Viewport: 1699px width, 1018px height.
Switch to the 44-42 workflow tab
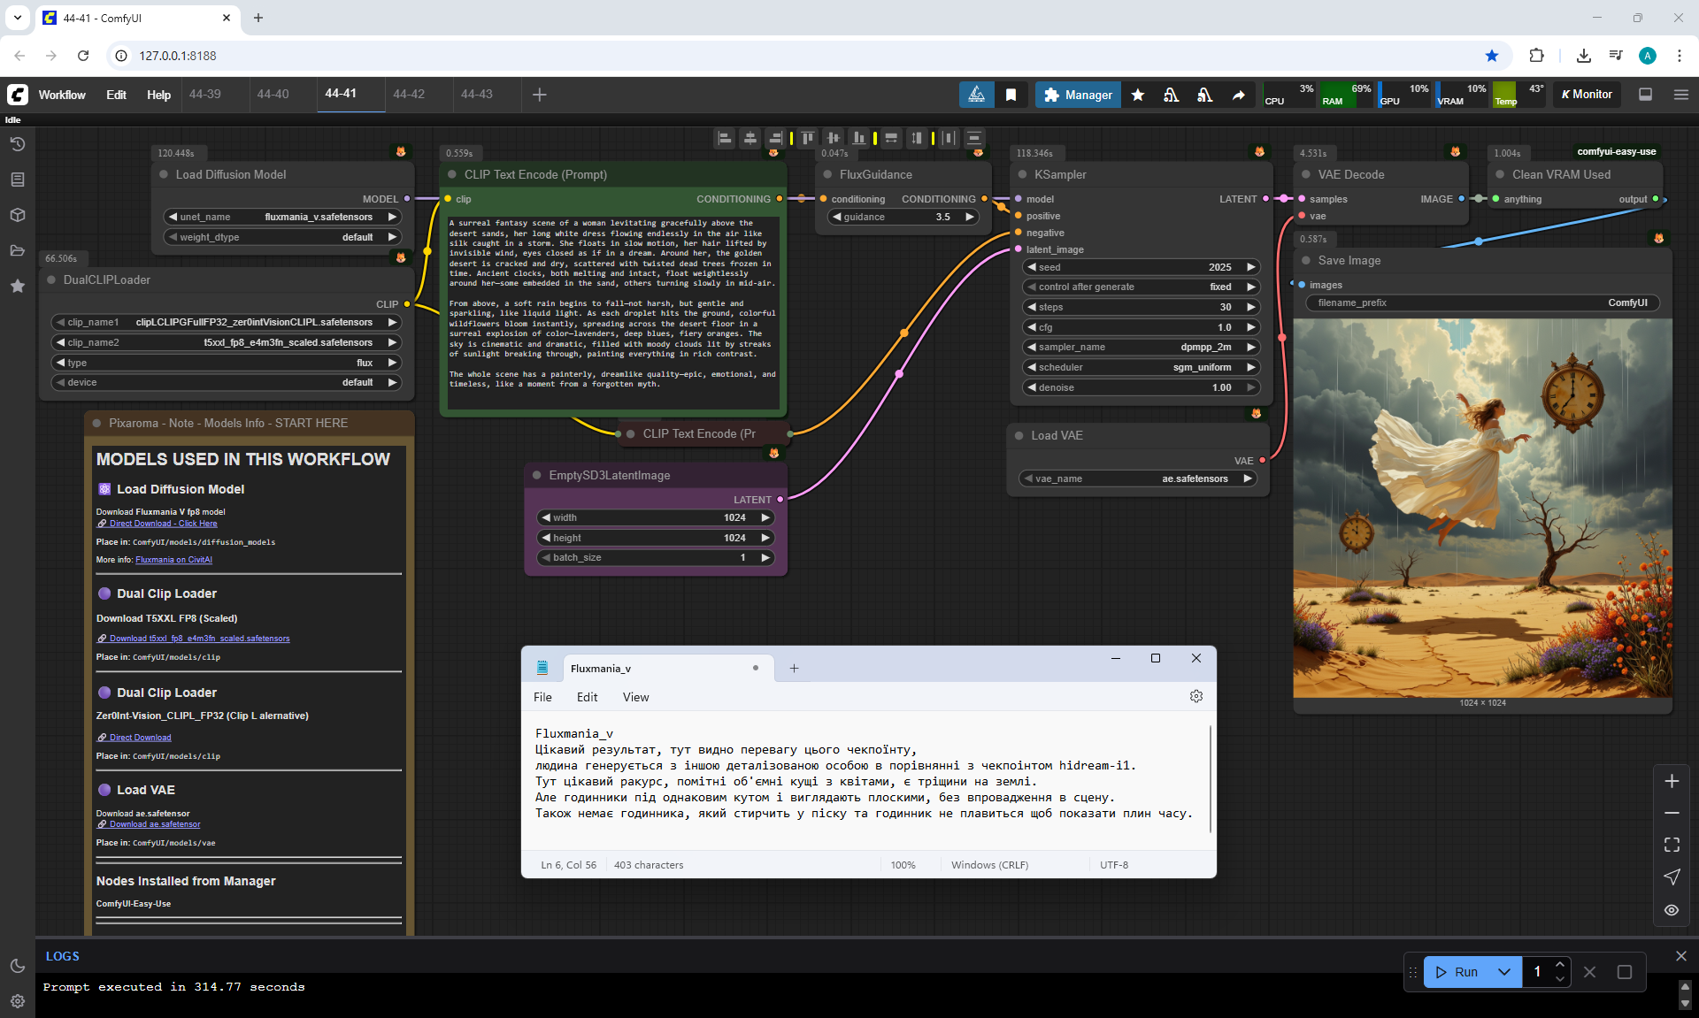pos(409,94)
